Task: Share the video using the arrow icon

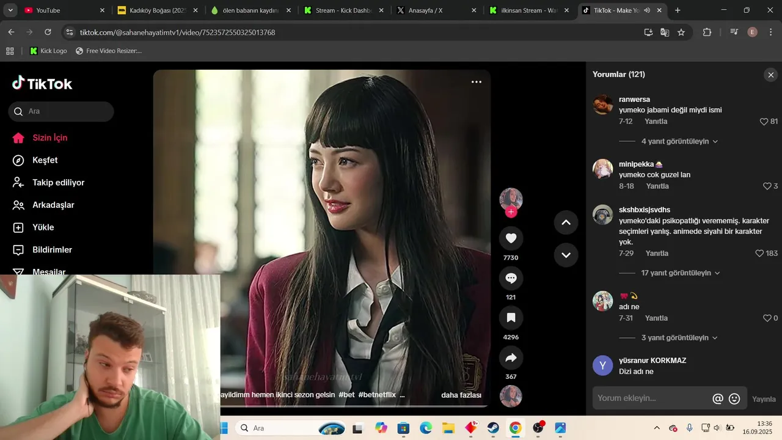Action: pyautogui.click(x=511, y=358)
